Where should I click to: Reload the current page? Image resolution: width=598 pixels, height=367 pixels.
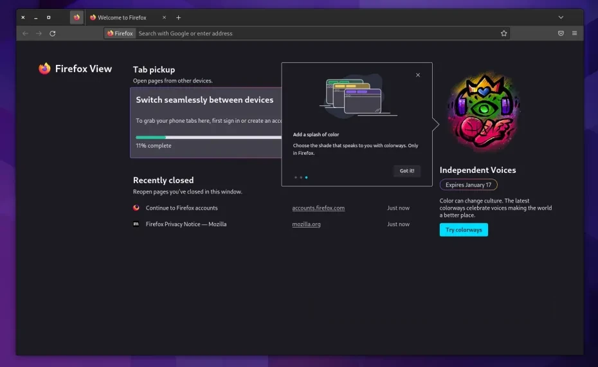[53, 33]
